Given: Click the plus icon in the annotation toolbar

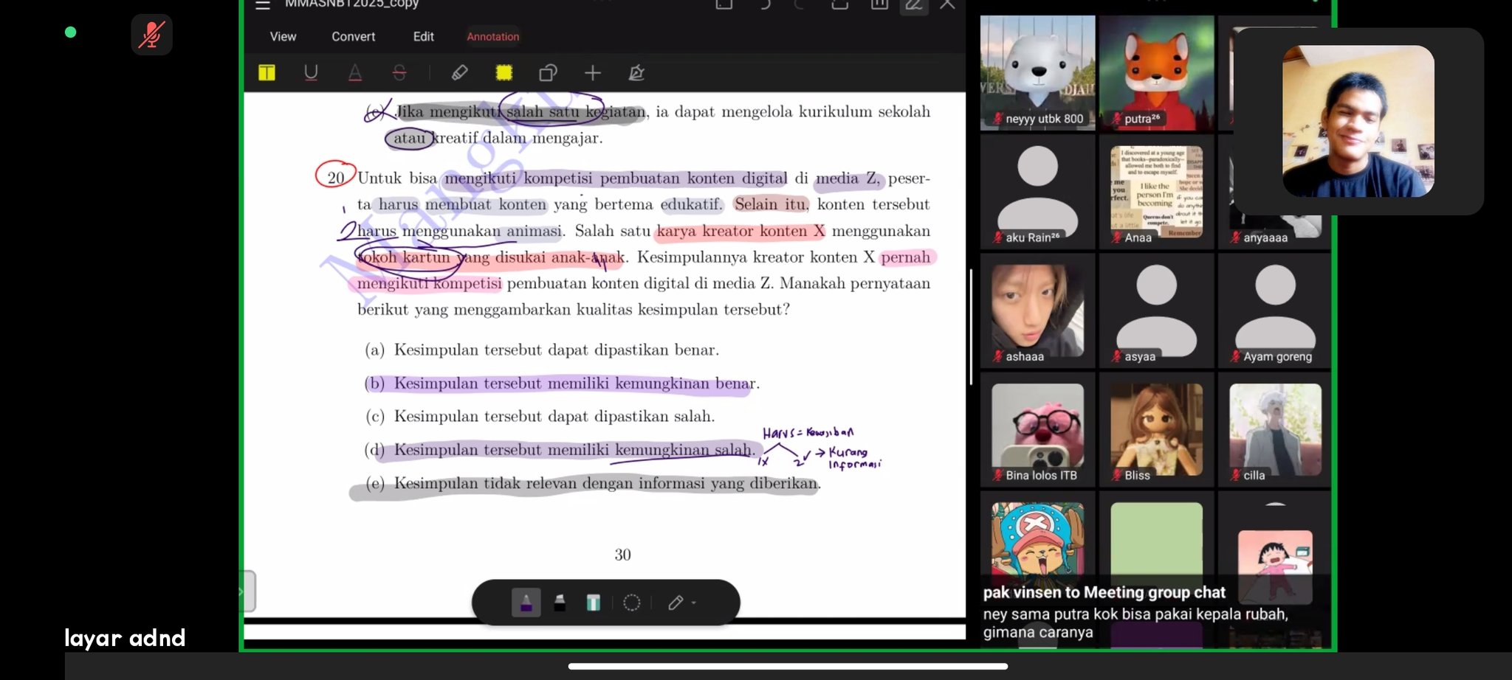Looking at the screenshot, I should click(593, 72).
